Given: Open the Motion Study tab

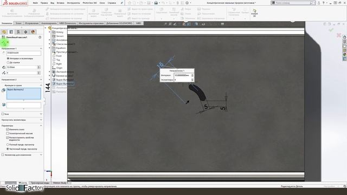Looking at the screenshot, I should coord(60,183).
